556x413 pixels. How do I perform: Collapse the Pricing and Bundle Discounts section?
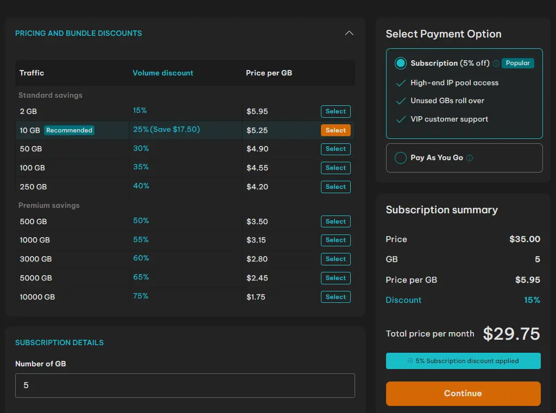coord(349,33)
